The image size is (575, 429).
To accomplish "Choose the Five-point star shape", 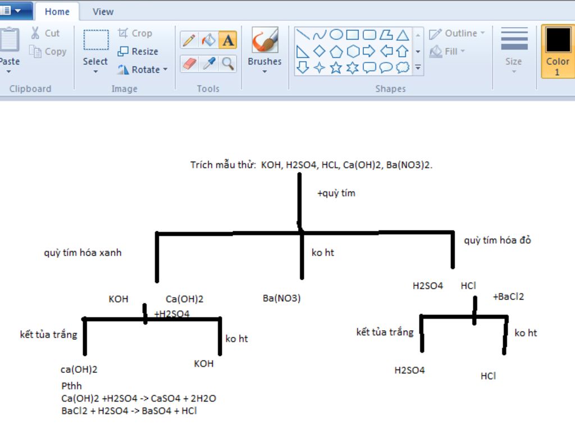I will point(336,67).
